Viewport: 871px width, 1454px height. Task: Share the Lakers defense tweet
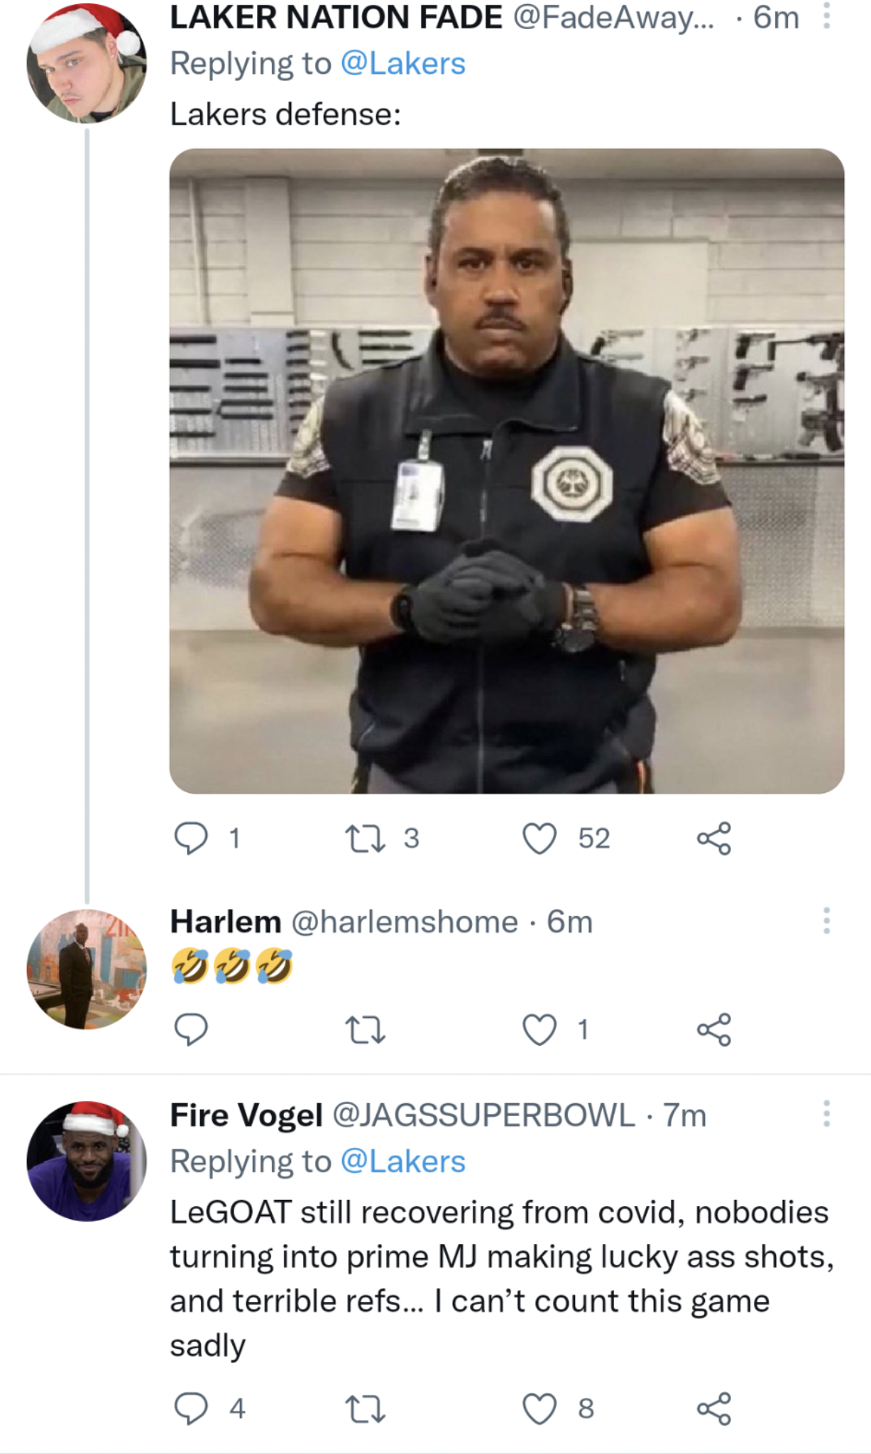click(713, 838)
